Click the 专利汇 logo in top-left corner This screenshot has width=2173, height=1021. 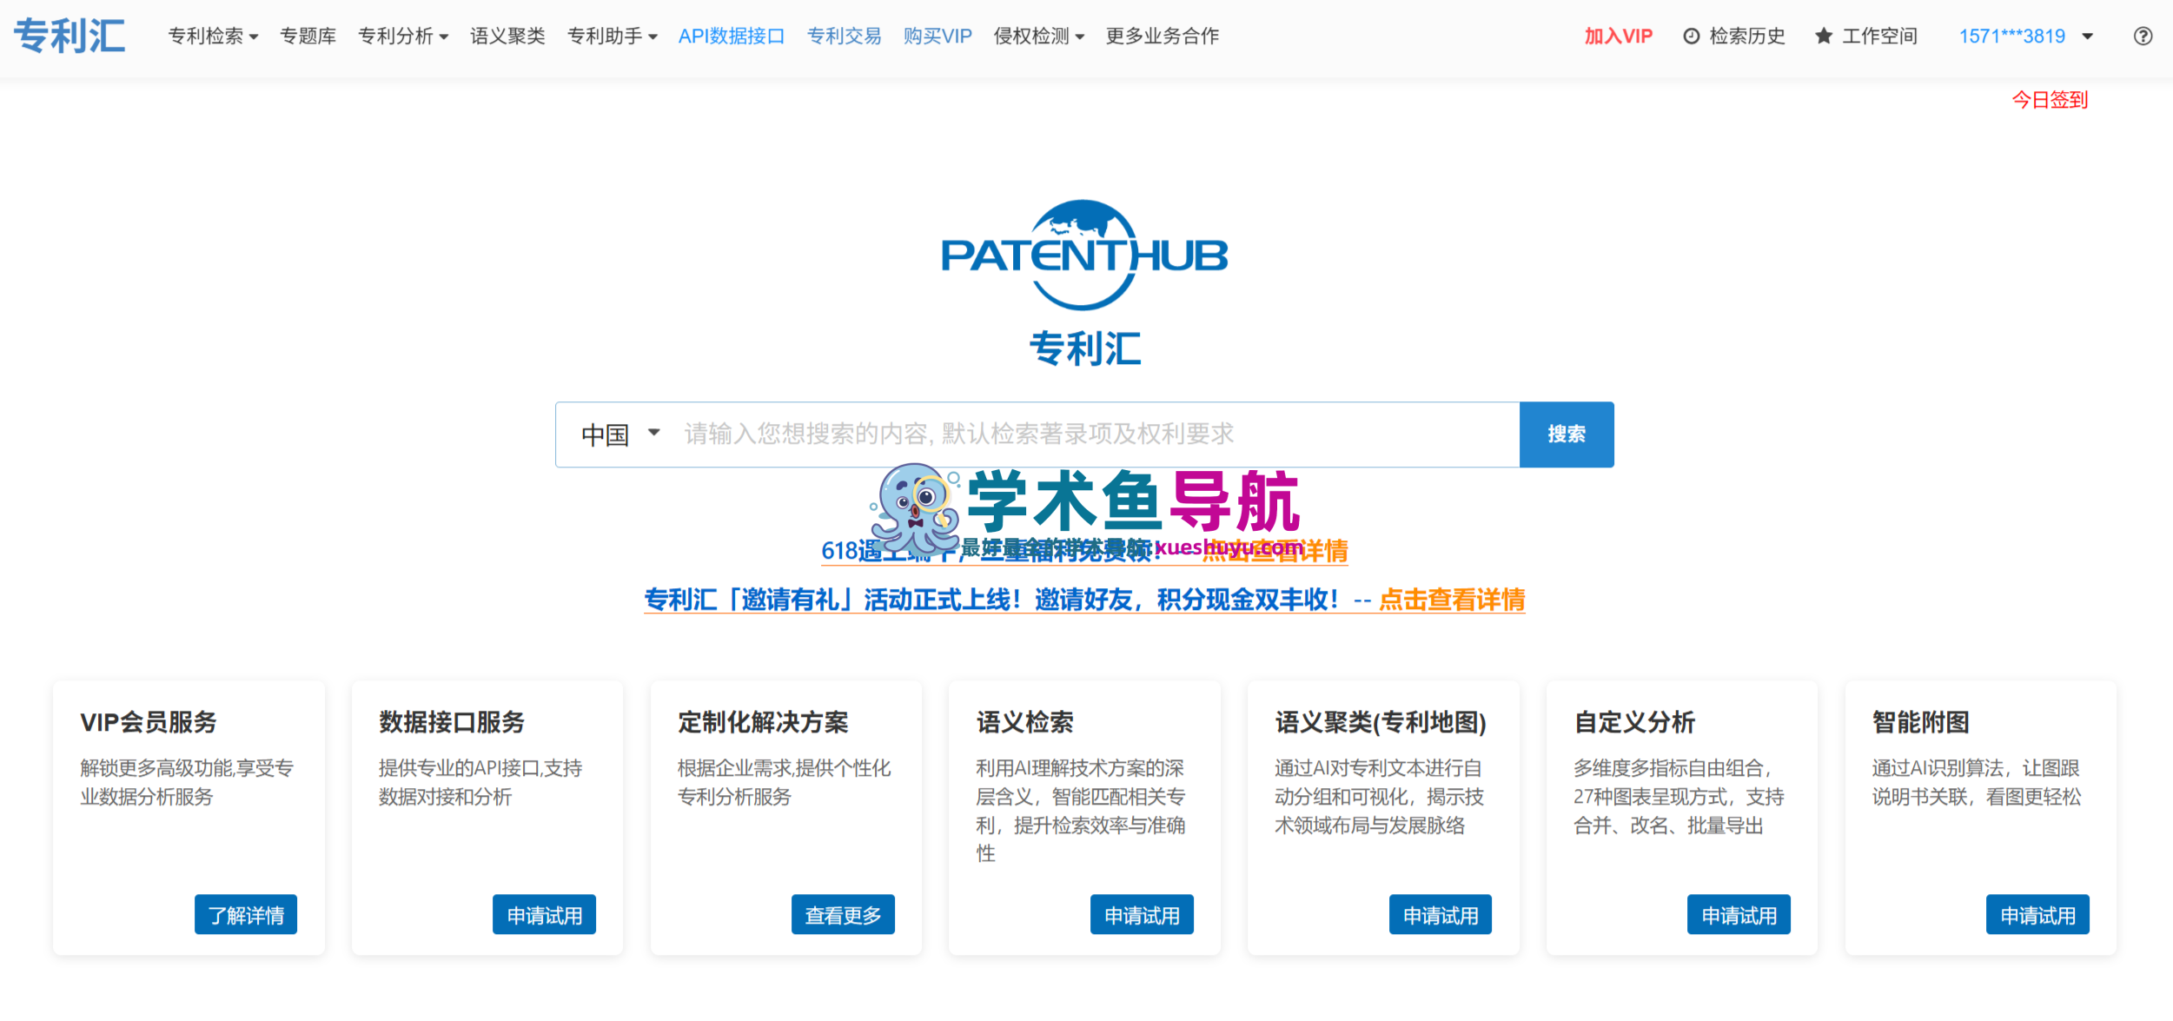(70, 36)
